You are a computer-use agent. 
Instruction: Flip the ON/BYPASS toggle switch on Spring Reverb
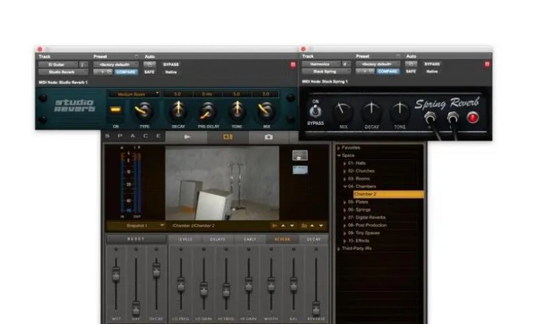[x=315, y=112]
